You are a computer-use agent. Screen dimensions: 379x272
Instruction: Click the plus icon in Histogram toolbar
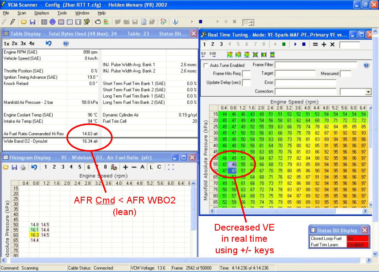point(125,167)
